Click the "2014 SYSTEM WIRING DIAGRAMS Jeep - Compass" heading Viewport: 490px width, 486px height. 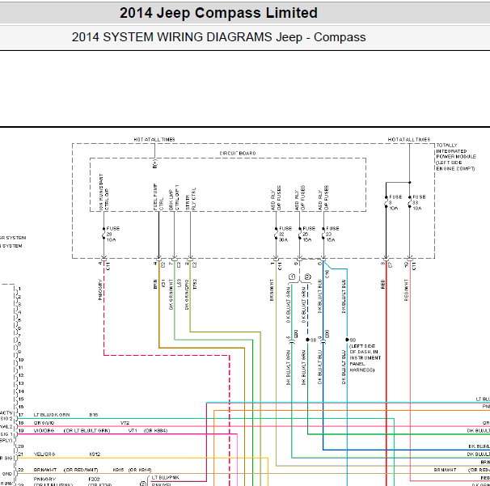click(218, 37)
